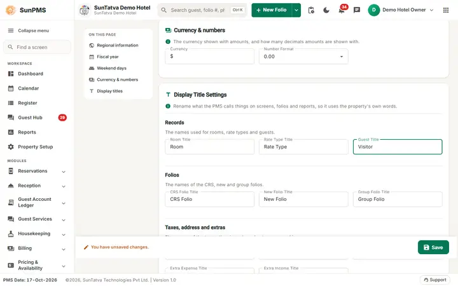Click the Collapse menu hamburger icon
Viewport: 458px width, 286px height.
point(11,31)
